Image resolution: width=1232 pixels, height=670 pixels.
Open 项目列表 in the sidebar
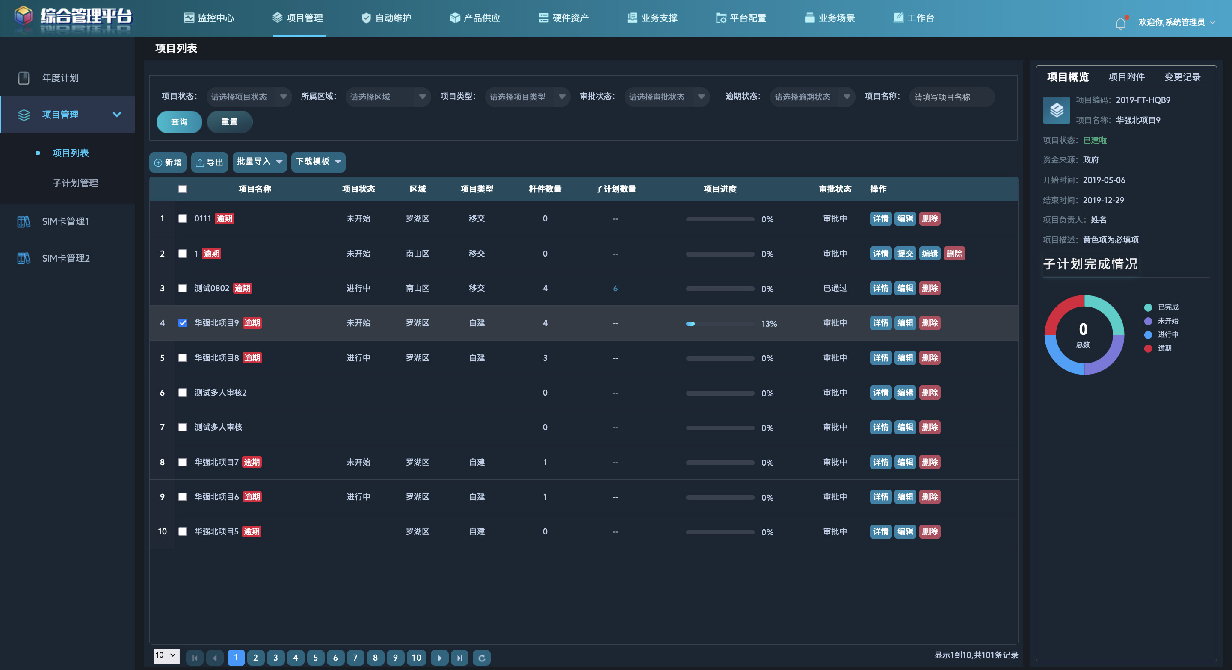click(x=70, y=153)
